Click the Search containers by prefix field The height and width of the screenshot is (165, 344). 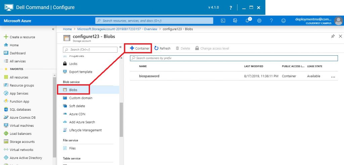234,58
